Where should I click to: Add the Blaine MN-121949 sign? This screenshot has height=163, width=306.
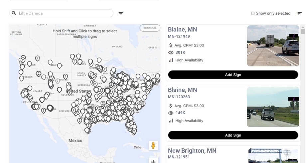233,75
